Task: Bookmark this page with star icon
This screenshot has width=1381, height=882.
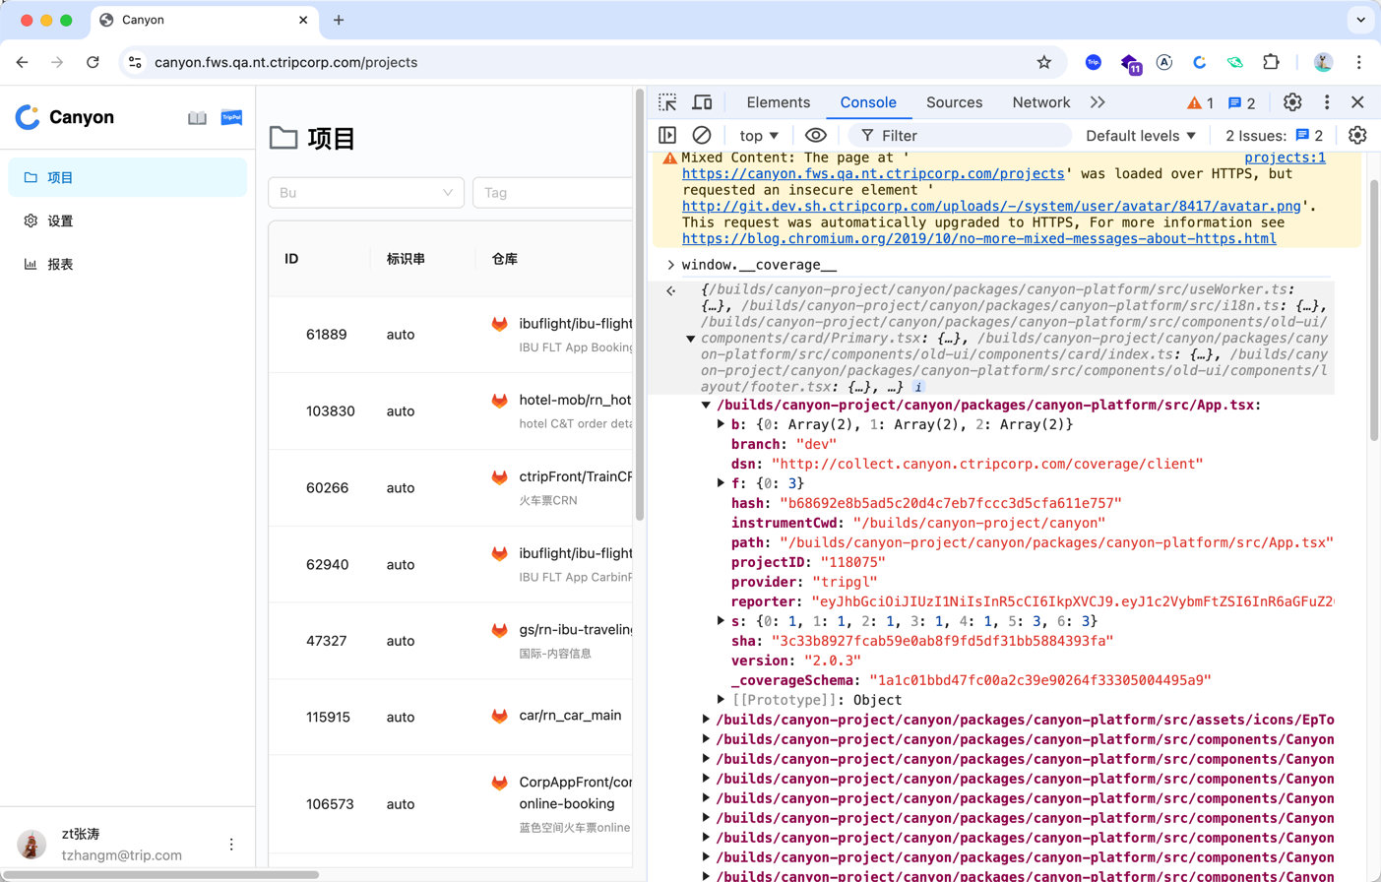Action: pyautogui.click(x=1044, y=62)
